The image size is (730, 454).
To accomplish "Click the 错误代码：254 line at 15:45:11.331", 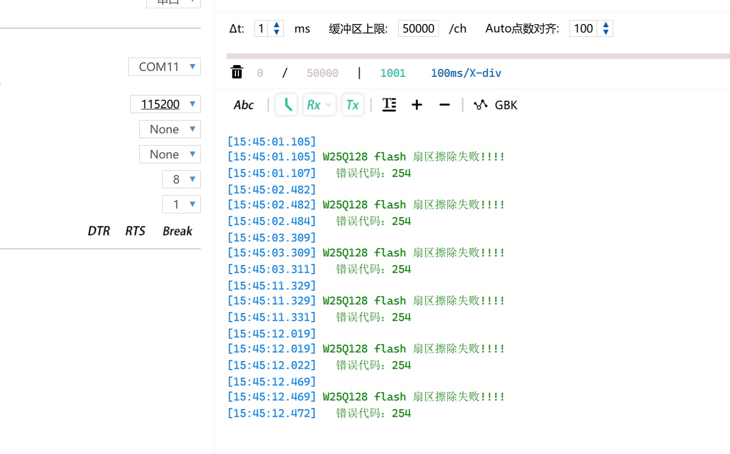I will [x=374, y=317].
